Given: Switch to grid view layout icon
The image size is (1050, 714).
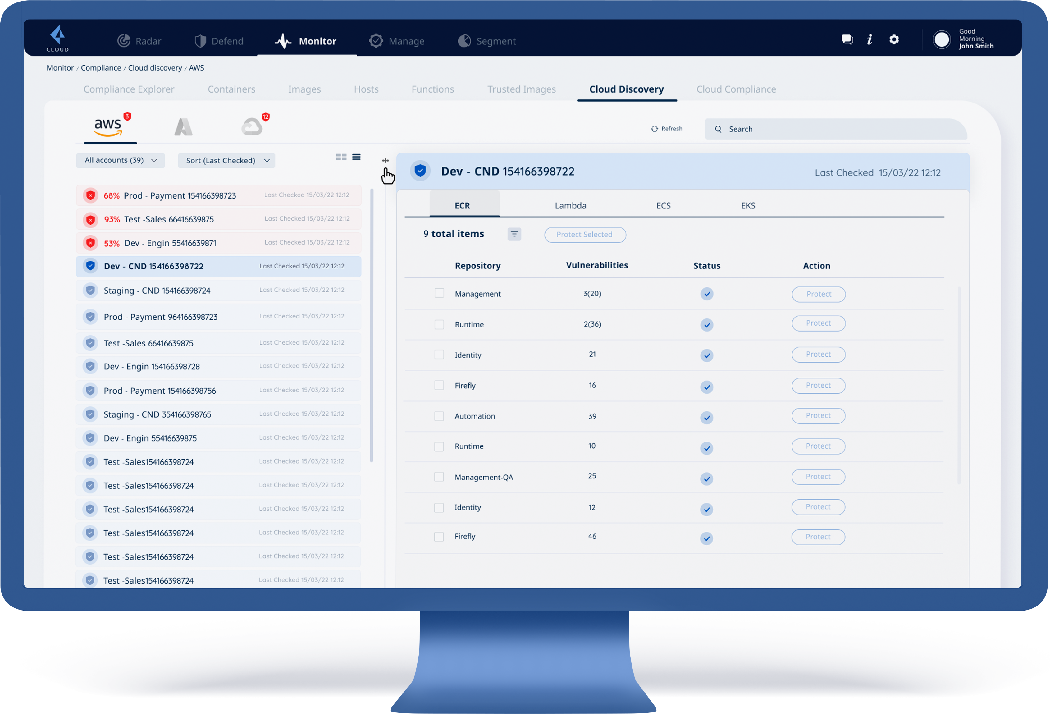Looking at the screenshot, I should 341,157.
